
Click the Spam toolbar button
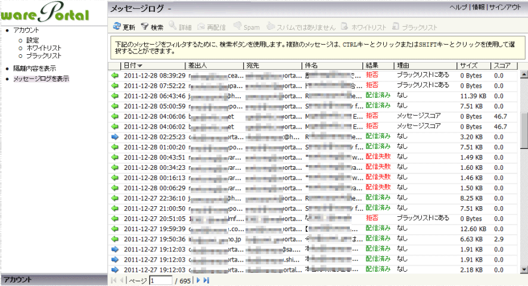[238, 27]
